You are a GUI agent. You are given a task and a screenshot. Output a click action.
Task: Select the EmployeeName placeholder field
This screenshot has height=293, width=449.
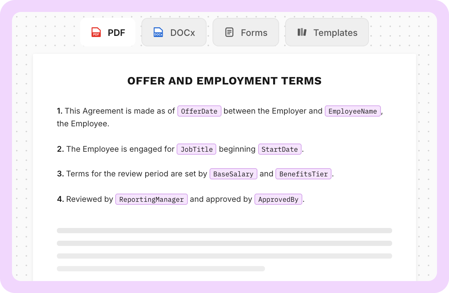pos(353,111)
